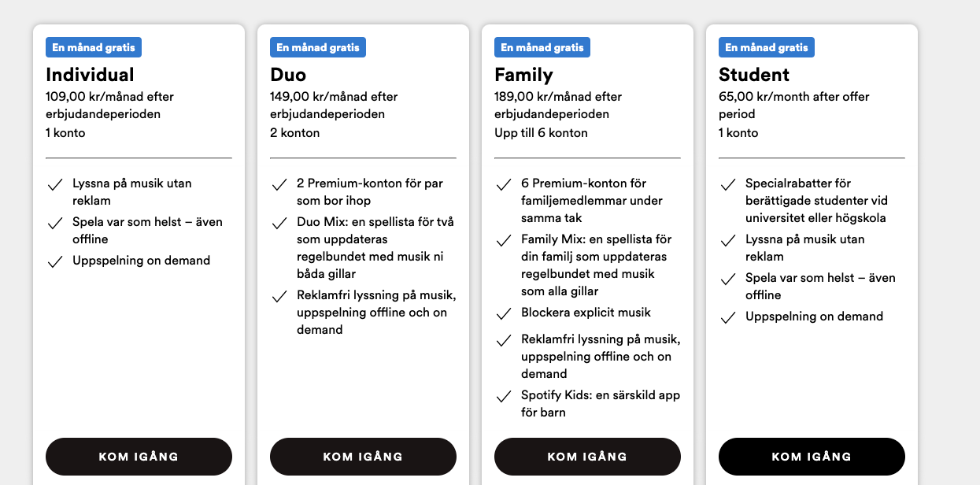Click checkmark next to 'Lyssna på musik utan reklam' in Individual
The image size is (980, 485).
(55, 184)
